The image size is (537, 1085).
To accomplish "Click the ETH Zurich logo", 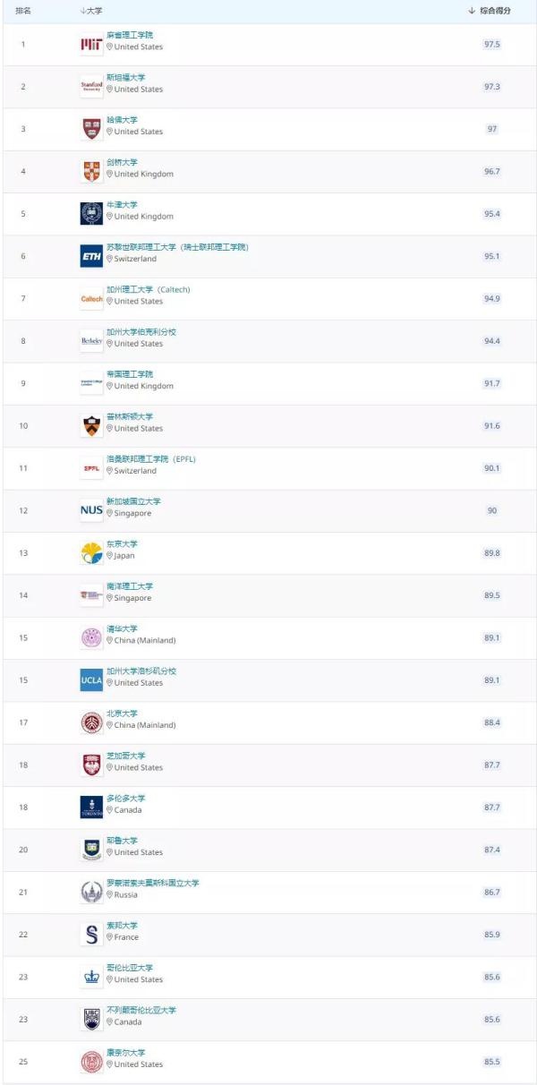I will 91,256.
